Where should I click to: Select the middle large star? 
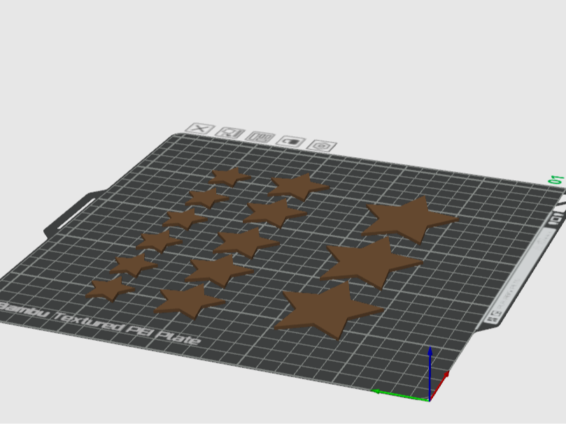[370, 263]
